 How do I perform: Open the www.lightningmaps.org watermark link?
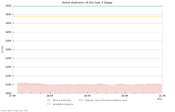click(14, 111)
